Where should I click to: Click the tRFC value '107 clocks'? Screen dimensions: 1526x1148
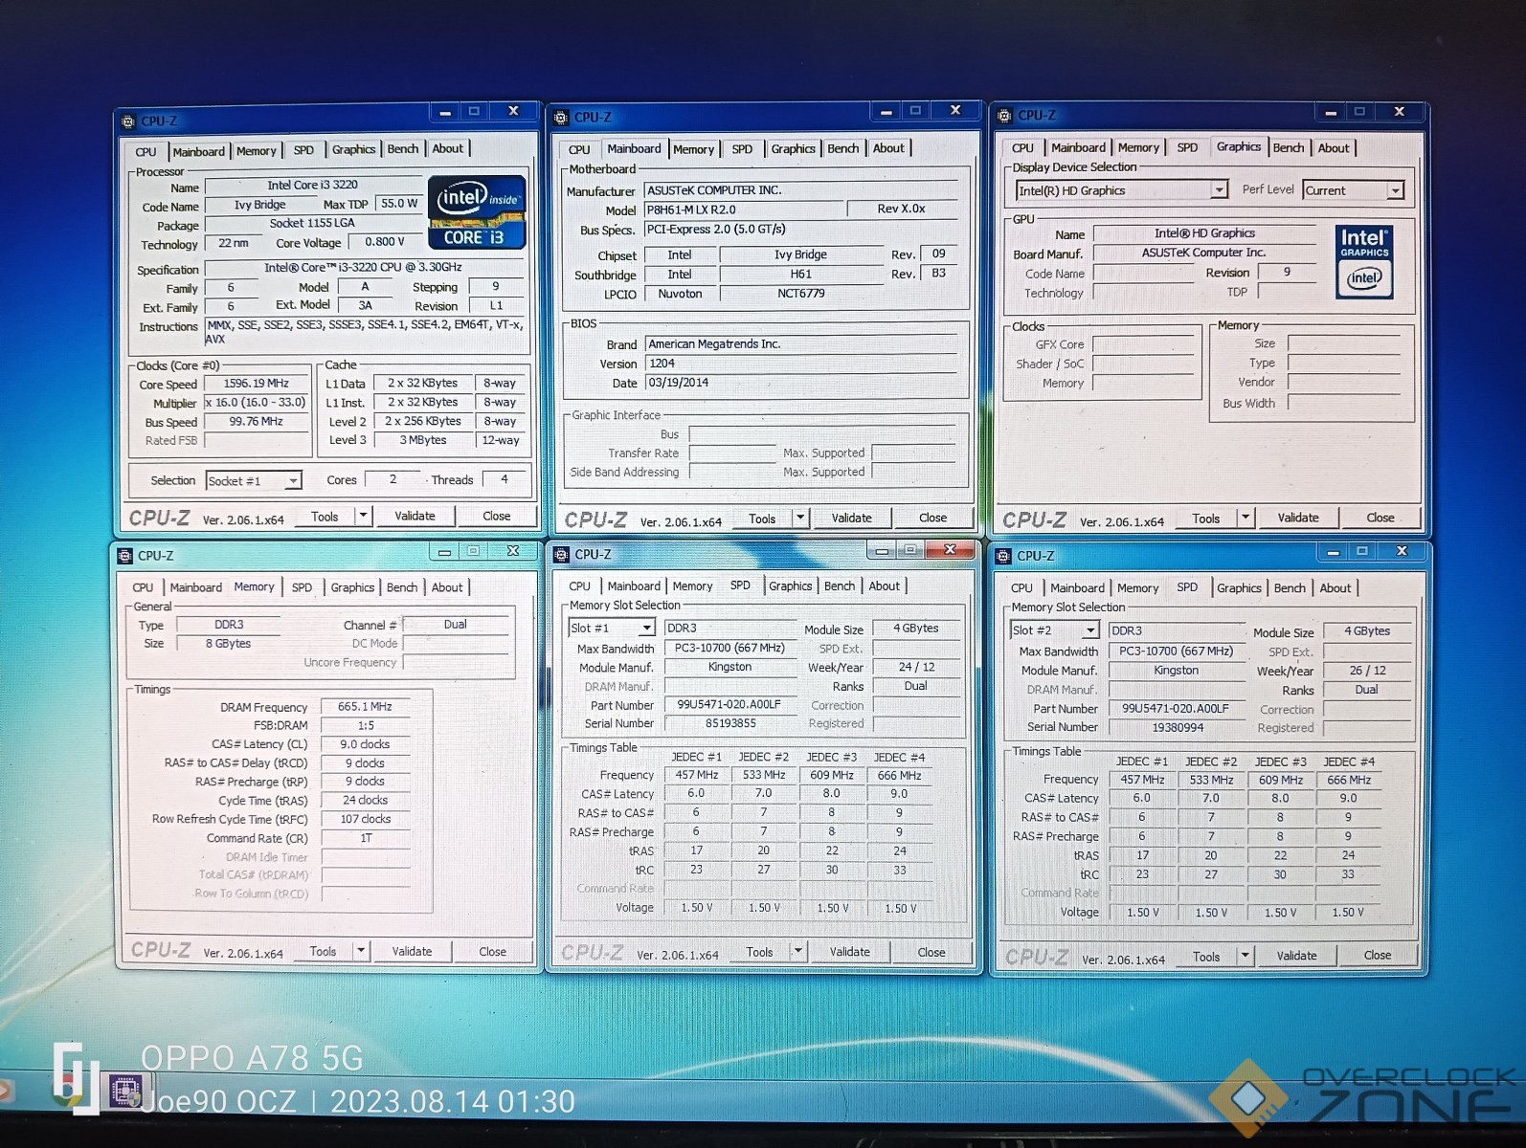point(365,819)
